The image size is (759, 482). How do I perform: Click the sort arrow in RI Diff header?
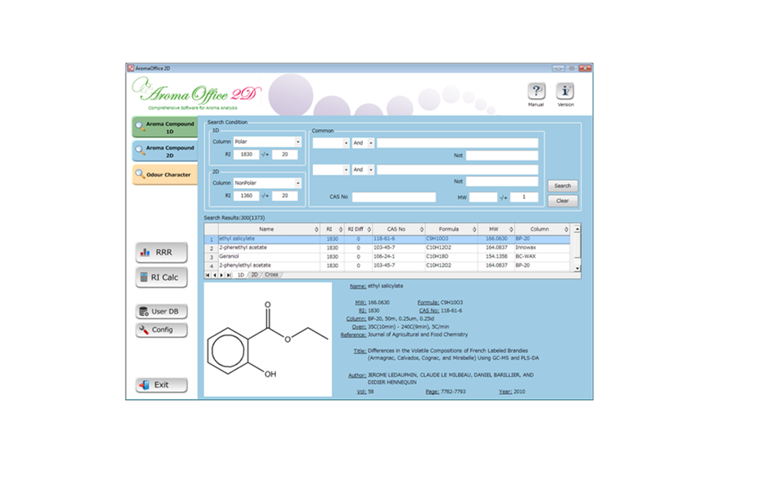click(x=369, y=229)
